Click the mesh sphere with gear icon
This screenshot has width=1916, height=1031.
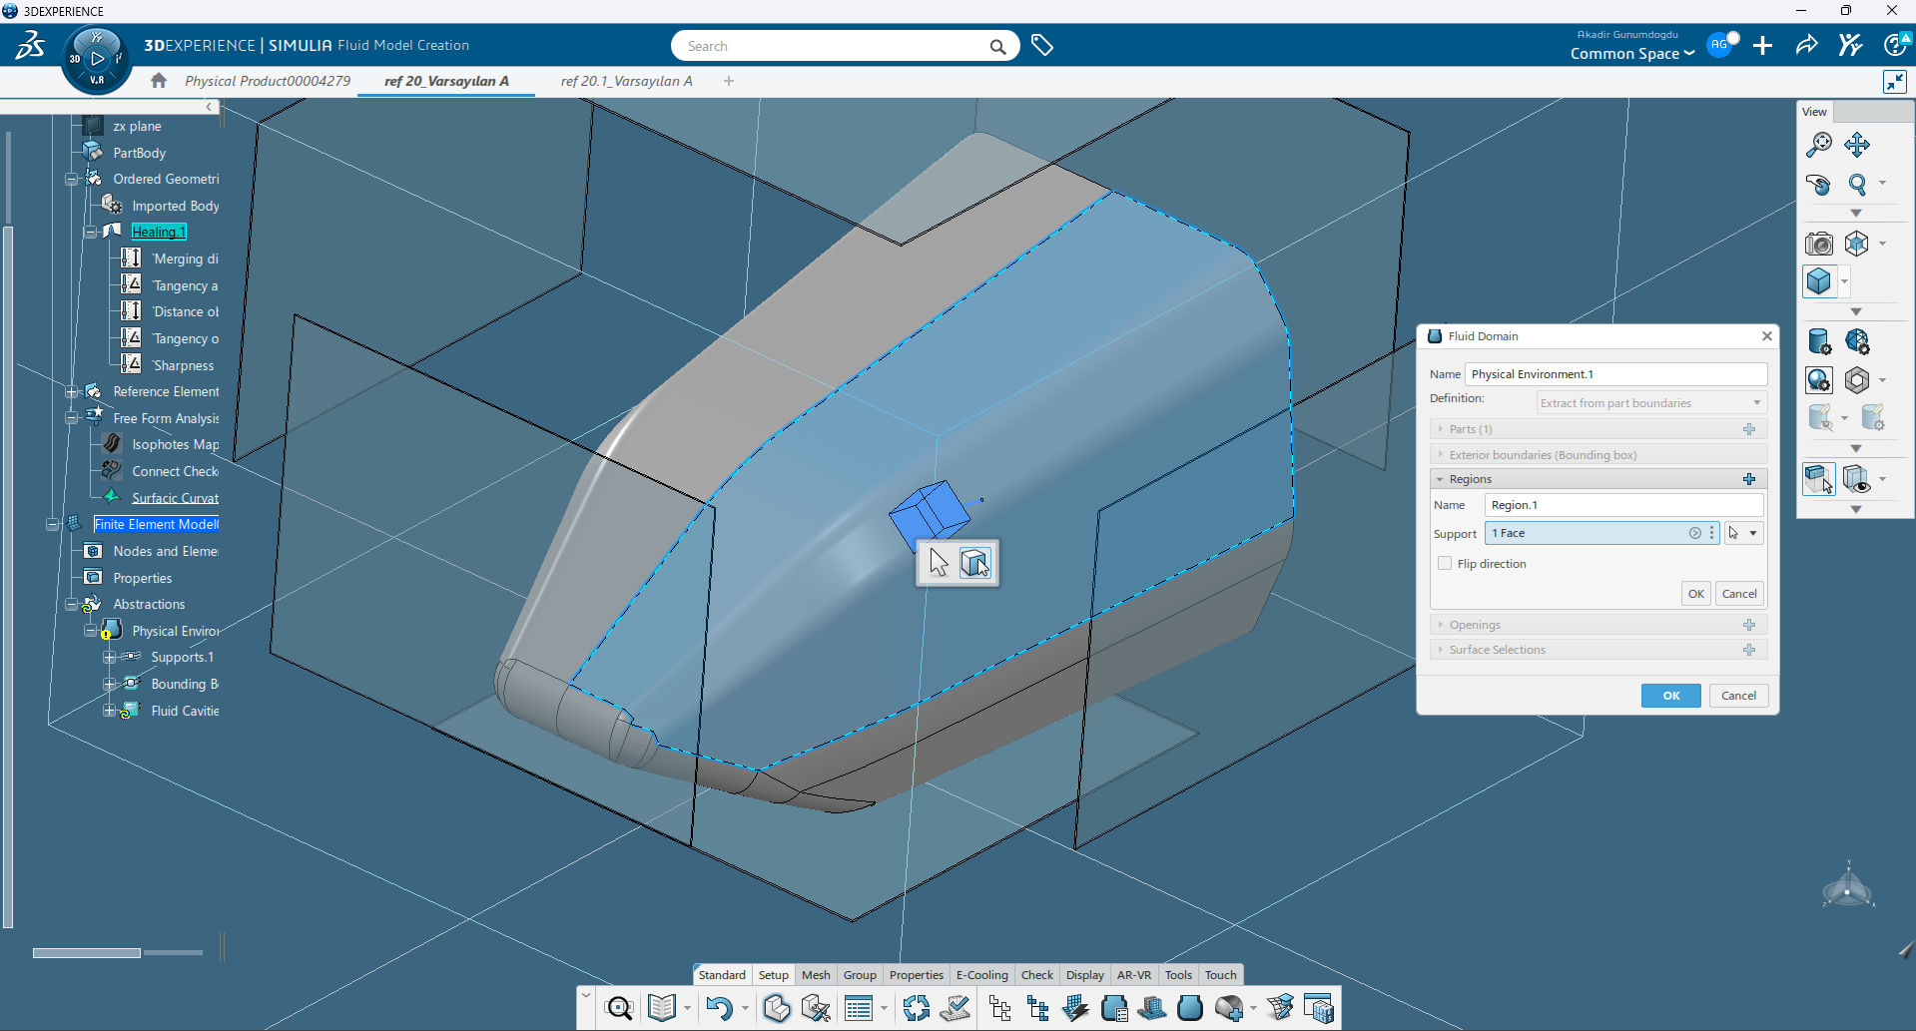click(1857, 341)
